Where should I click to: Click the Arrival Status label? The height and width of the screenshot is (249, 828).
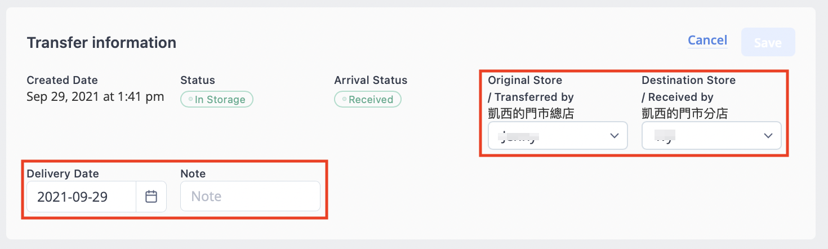371,80
